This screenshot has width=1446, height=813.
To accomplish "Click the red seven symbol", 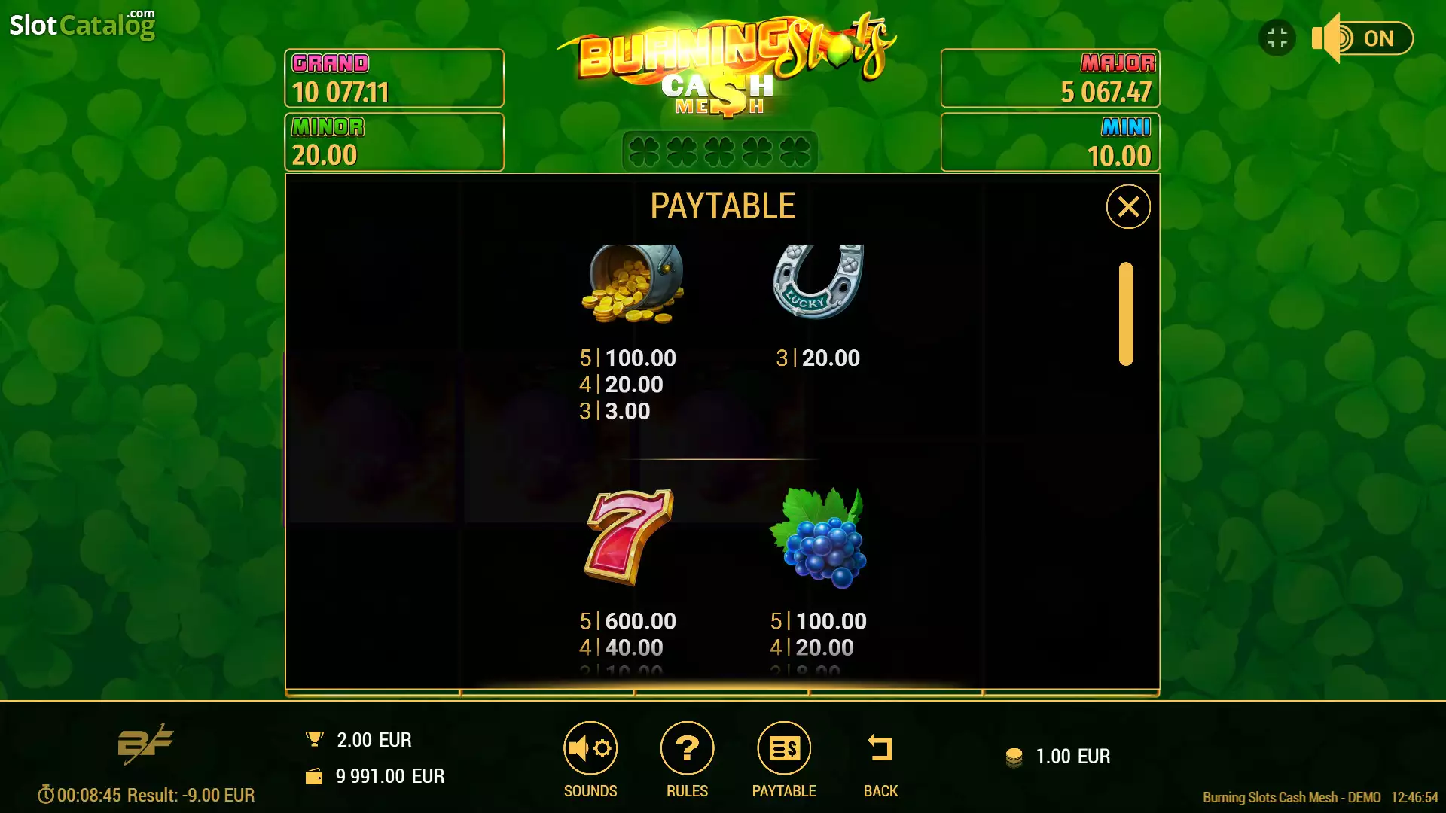I will (x=628, y=537).
